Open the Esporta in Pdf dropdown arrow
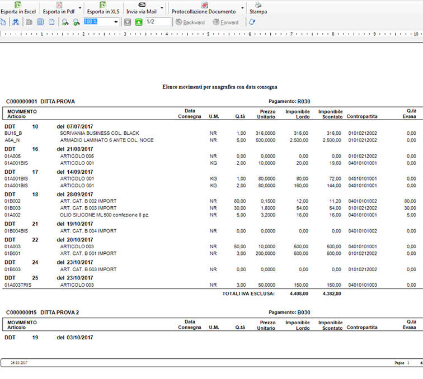This screenshot has width=423, height=379. [80, 8]
